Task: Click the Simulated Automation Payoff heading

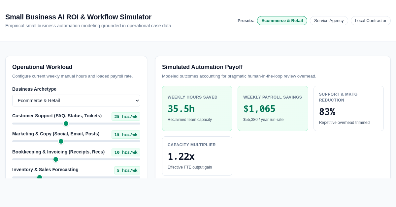Action: [x=202, y=67]
